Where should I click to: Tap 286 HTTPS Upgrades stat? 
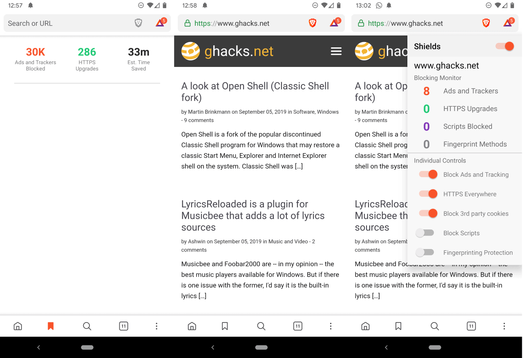87,59
